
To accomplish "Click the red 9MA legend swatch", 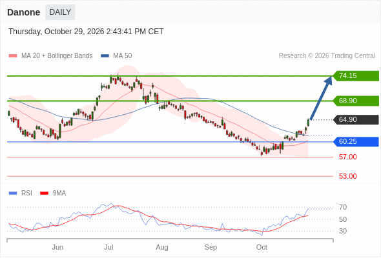I will [44, 193].
